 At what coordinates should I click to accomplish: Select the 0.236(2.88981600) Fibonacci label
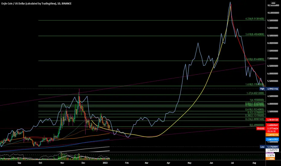click(255, 119)
